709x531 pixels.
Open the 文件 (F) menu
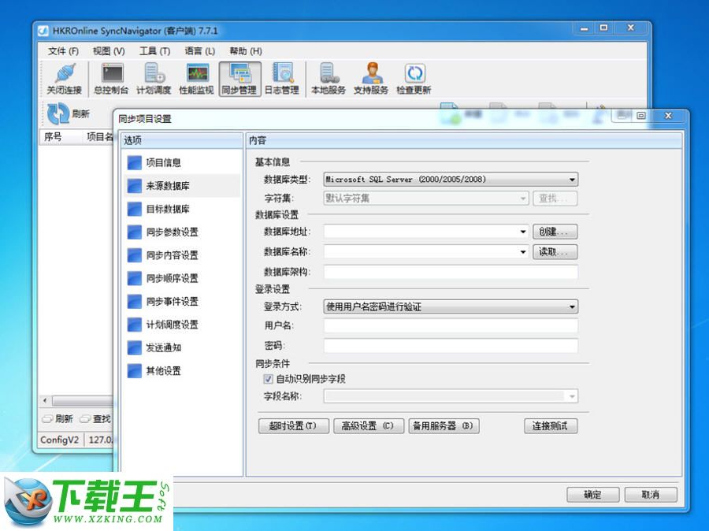click(x=63, y=51)
